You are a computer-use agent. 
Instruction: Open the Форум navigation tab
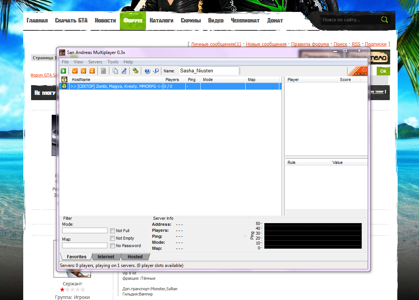point(133,21)
